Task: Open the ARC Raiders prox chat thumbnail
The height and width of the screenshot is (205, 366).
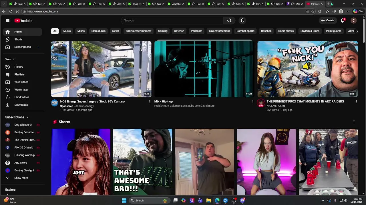Action: pos(307,69)
